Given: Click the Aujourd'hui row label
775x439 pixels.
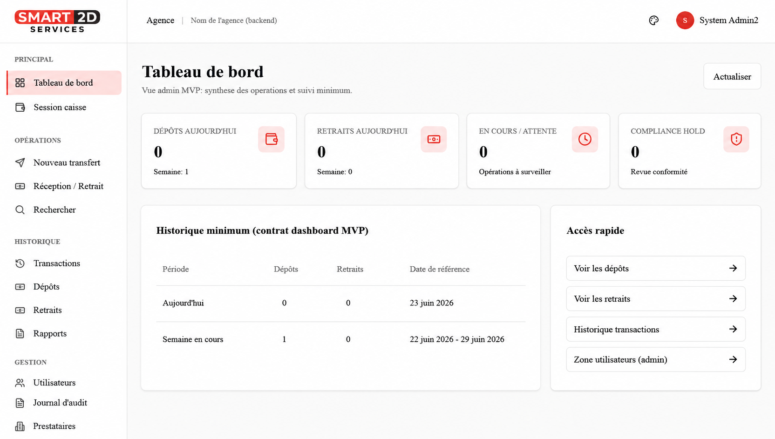Looking at the screenshot, I should pos(183,303).
